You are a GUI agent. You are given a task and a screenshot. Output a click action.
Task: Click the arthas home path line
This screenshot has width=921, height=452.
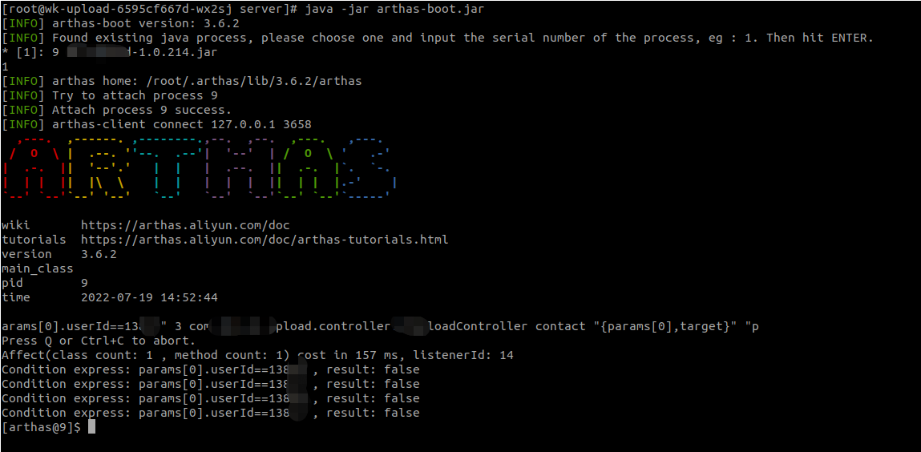point(182,82)
